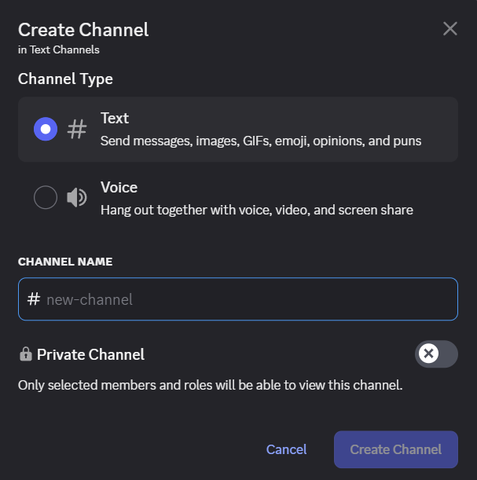This screenshot has height=480, width=477.
Task: Click the Cancel link
Action: pyautogui.click(x=287, y=449)
